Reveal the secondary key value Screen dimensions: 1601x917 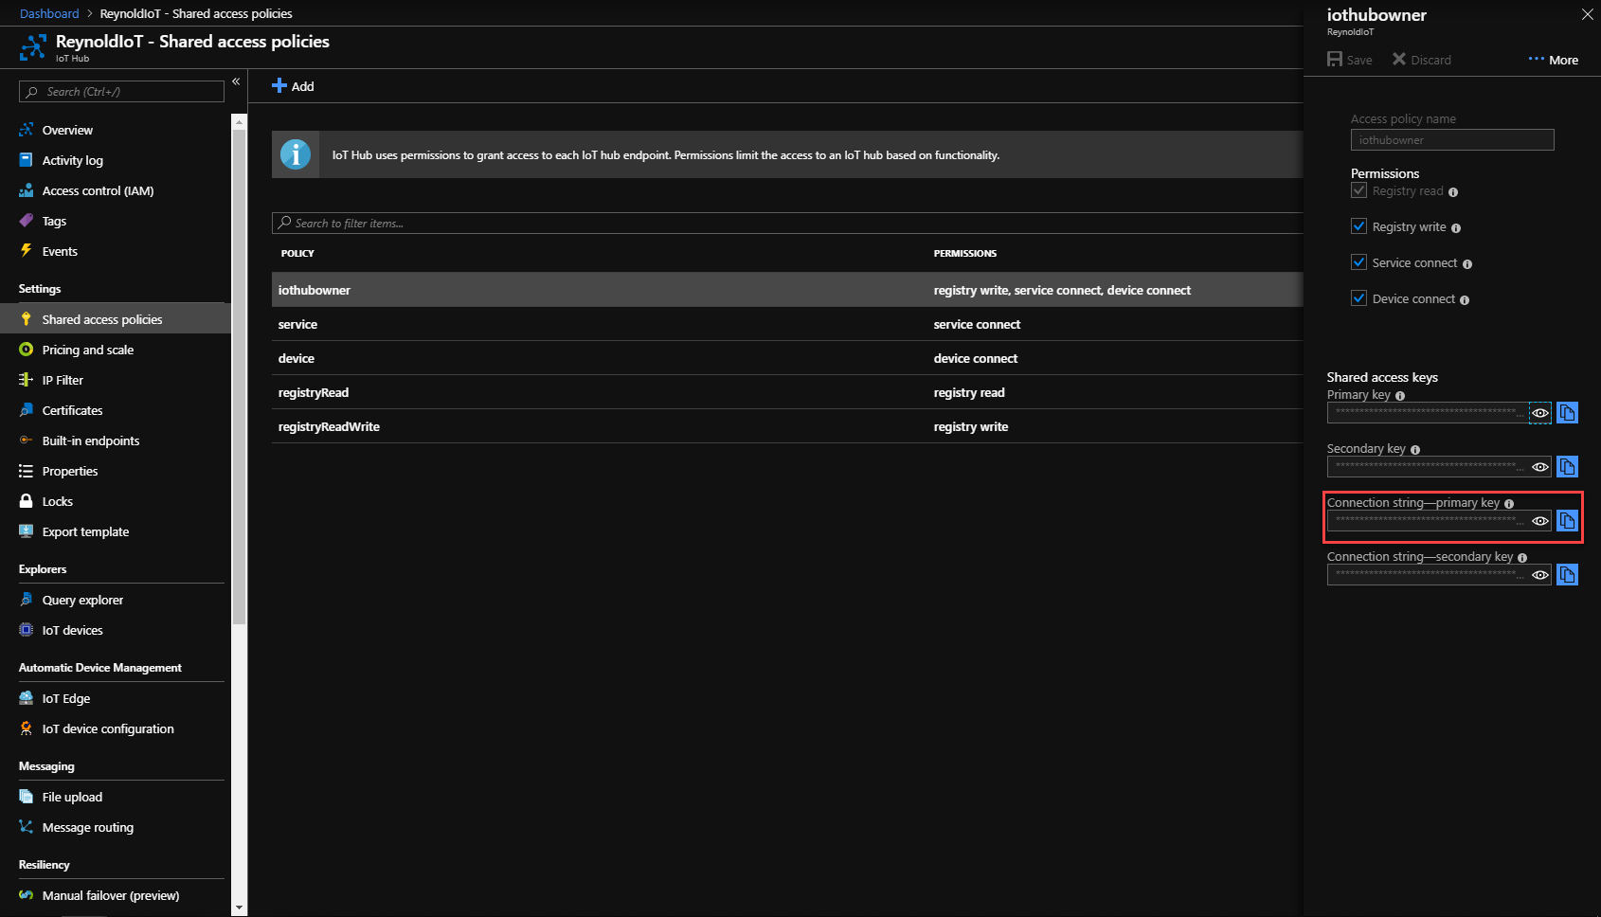click(x=1539, y=466)
